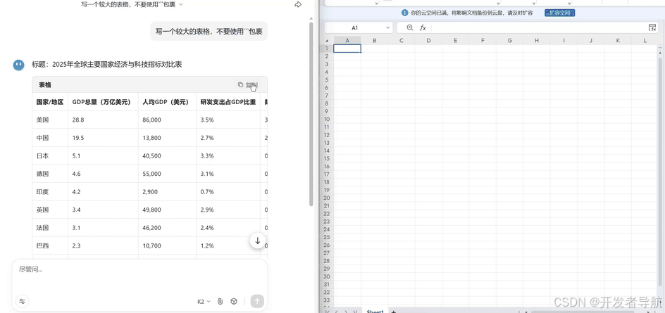The width and height of the screenshot is (665, 313).
Task: Expand the formula bar icon at right
Action: pos(652,27)
